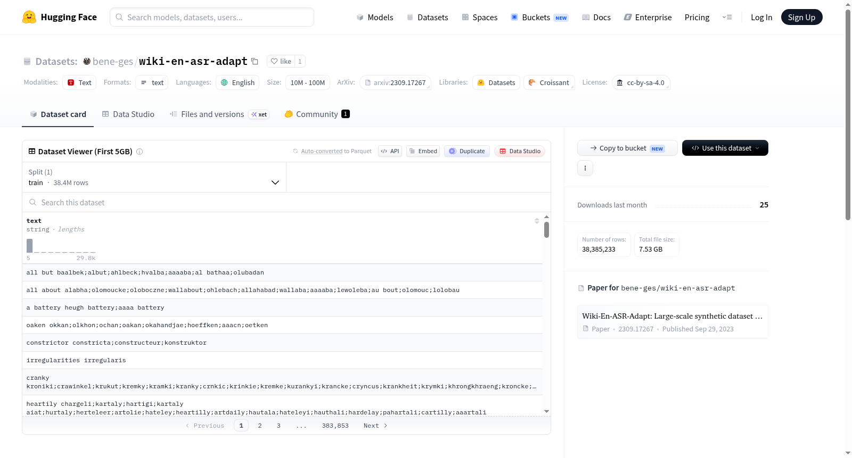Click the Dataset Viewer info icon
852x458 pixels.
[140, 152]
